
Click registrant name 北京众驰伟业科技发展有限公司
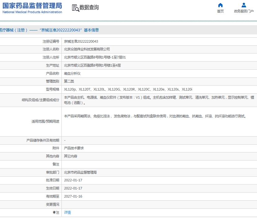tap(87, 49)
